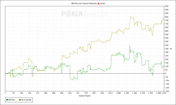The width and height of the screenshot is (176, 105).
Task: Click x-axis tick label 390
Action: [x=46, y=93]
